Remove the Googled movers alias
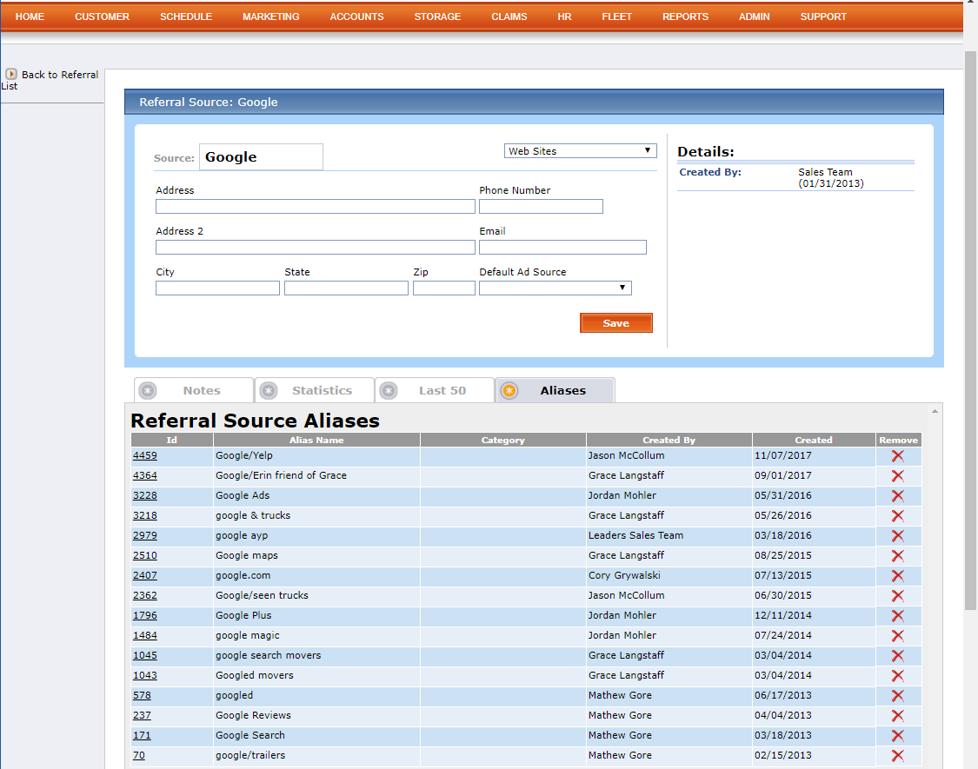Viewport: 978px width, 769px height. tap(897, 675)
